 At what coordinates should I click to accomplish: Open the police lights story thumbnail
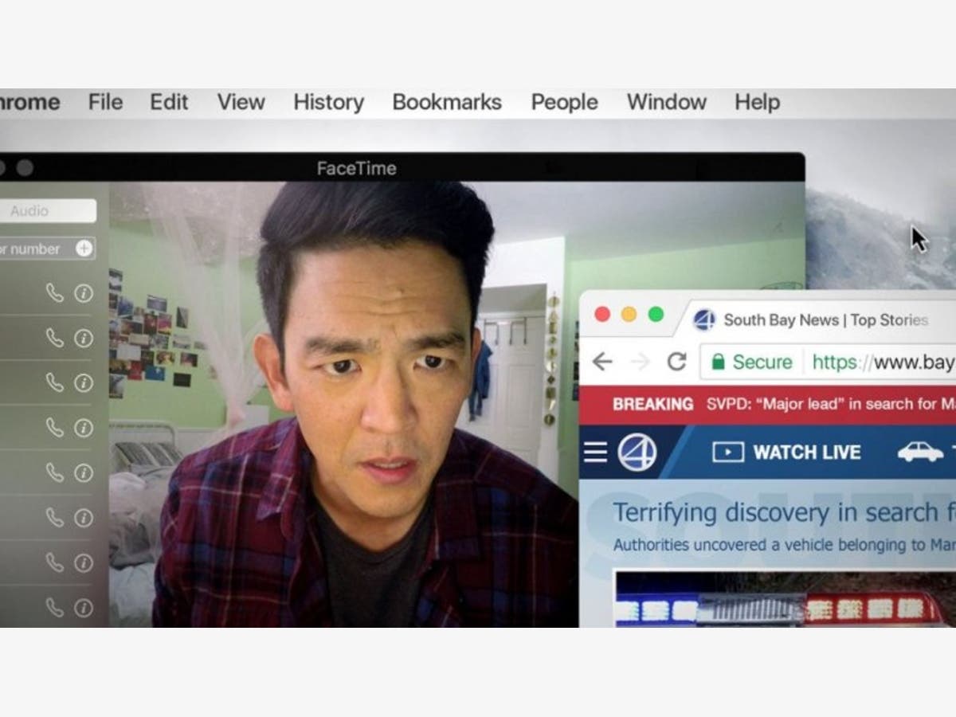coord(785,599)
